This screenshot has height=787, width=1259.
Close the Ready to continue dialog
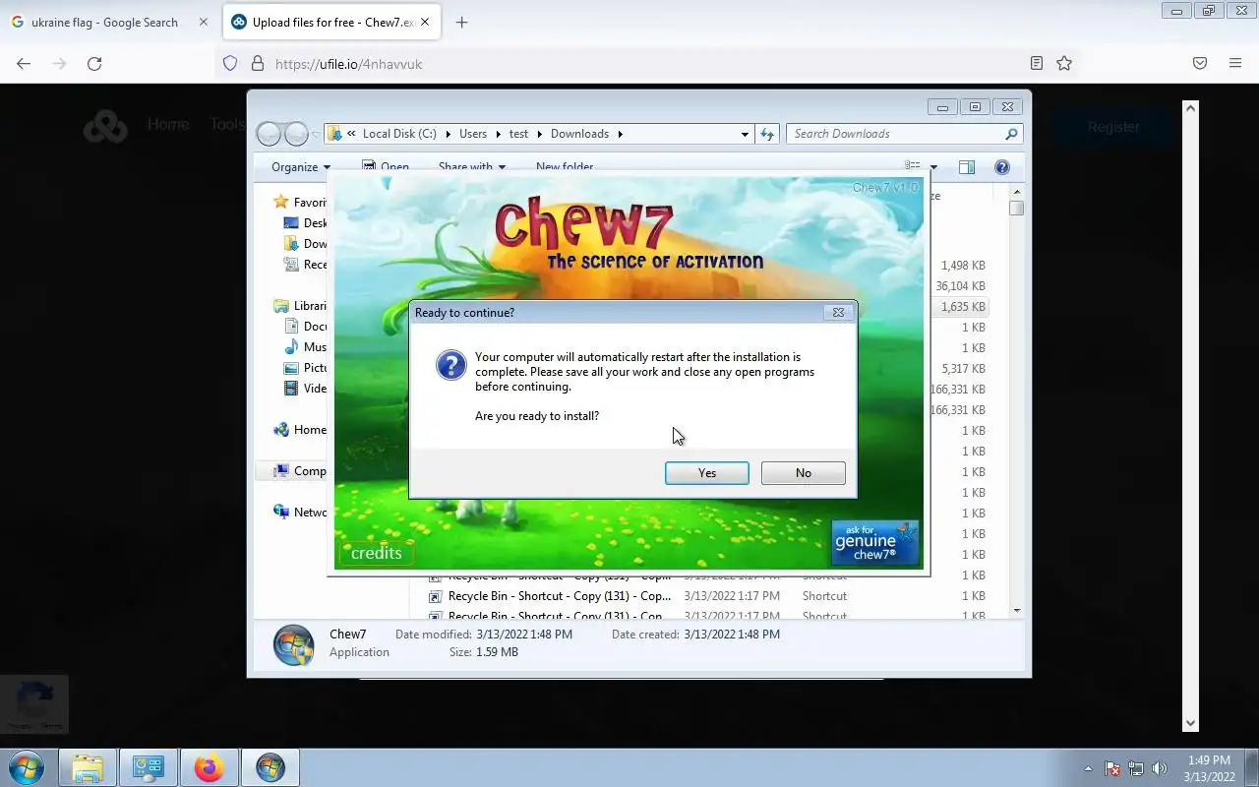(x=838, y=313)
